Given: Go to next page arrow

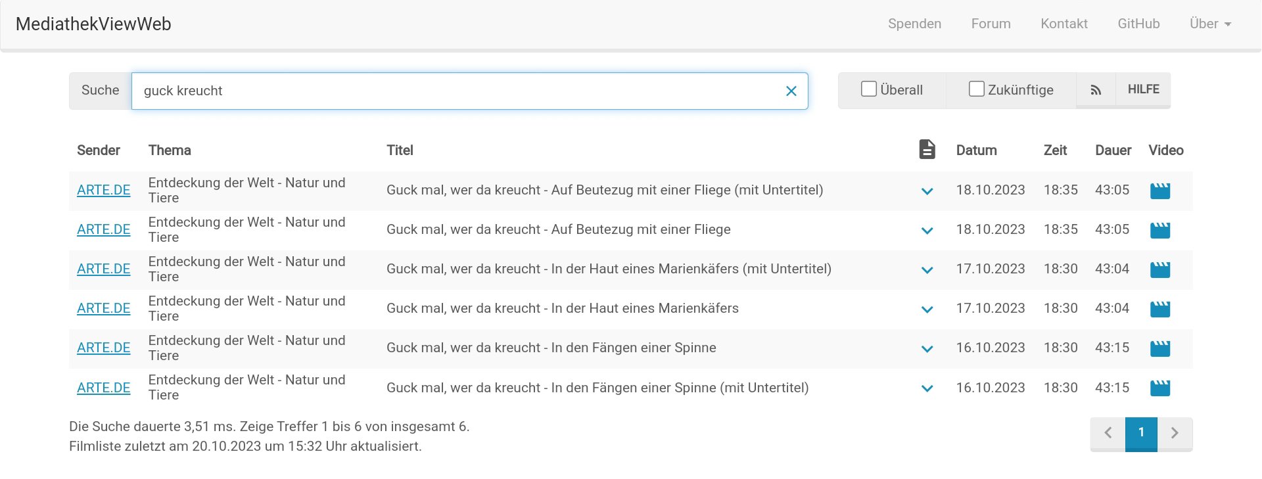Looking at the screenshot, I should [1175, 433].
